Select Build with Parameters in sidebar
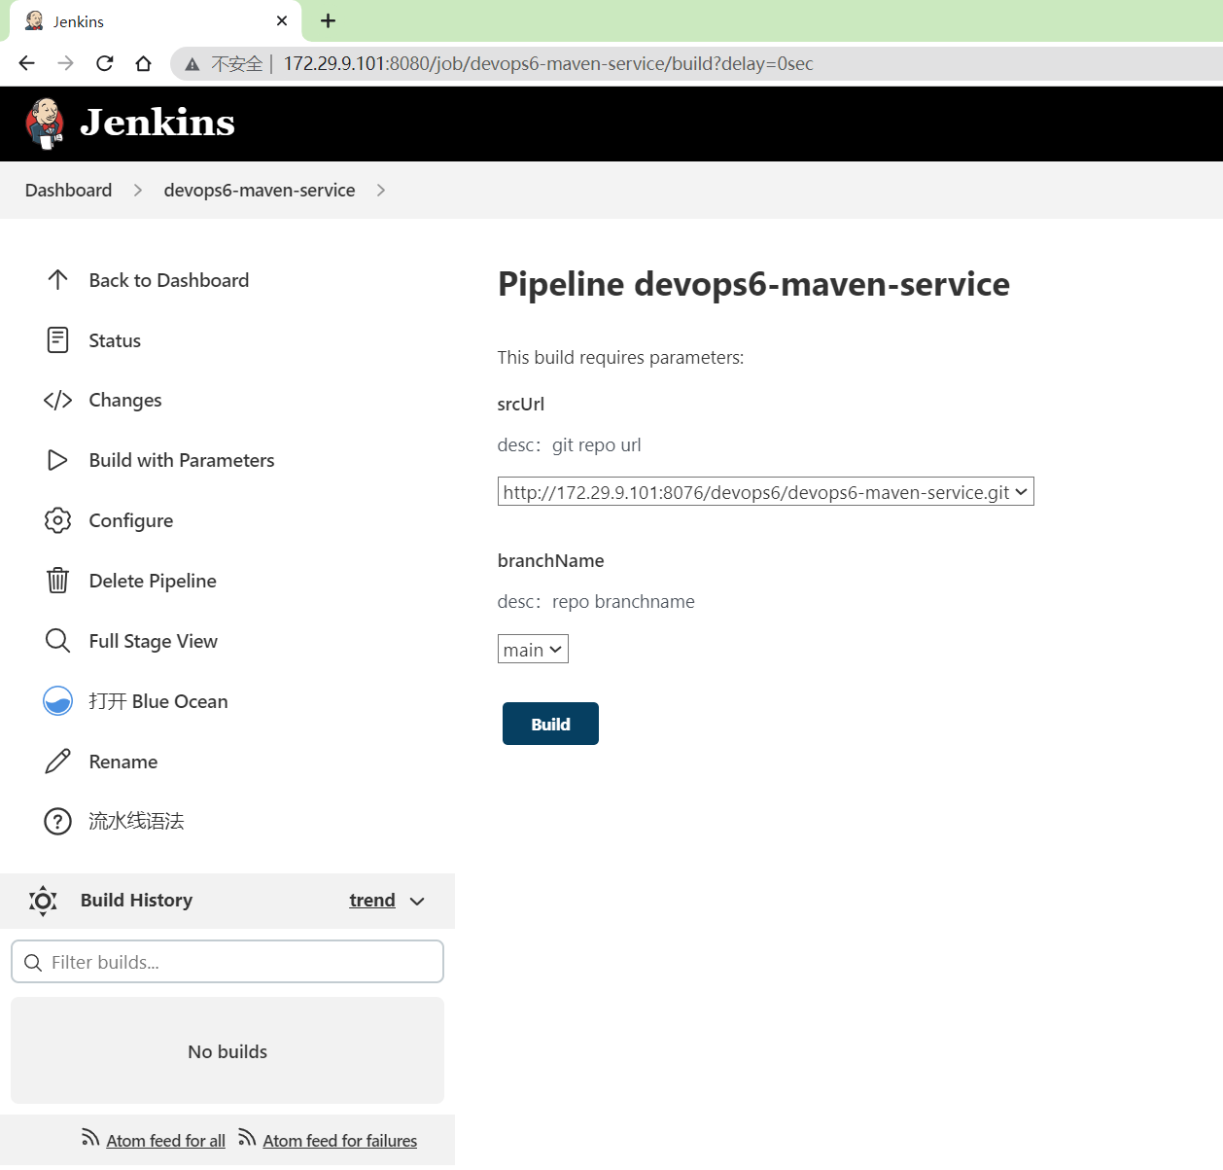Image resolution: width=1223 pixels, height=1170 pixels. pyautogui.click(x=182, y=460)
